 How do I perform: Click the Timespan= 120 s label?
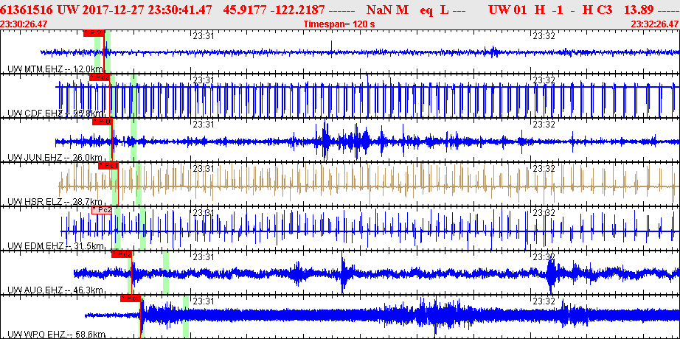pyautogui.click(x=339, y=24)
